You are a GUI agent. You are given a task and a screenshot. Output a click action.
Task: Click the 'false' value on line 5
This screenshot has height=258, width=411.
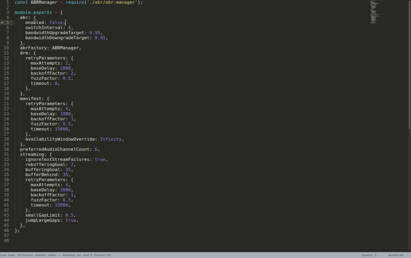56,23
